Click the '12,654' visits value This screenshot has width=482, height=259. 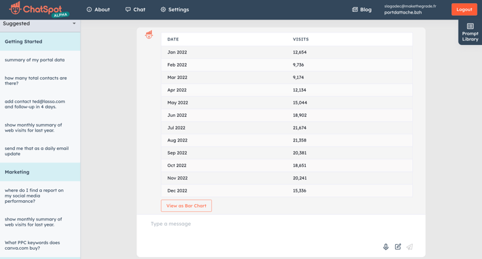tap(300, 52)
